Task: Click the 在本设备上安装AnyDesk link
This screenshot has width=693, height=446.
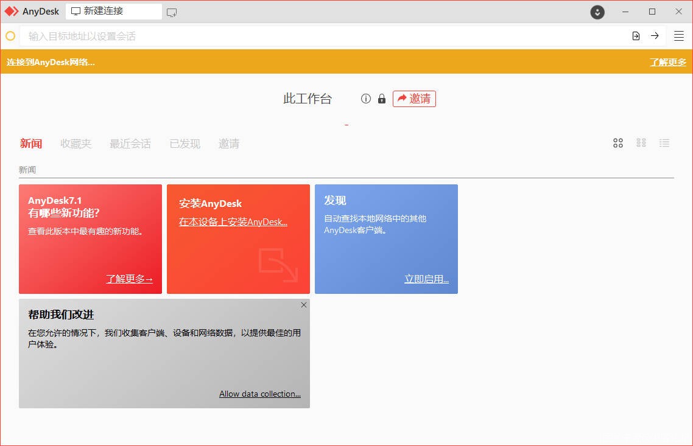Action: coord(233,222)
